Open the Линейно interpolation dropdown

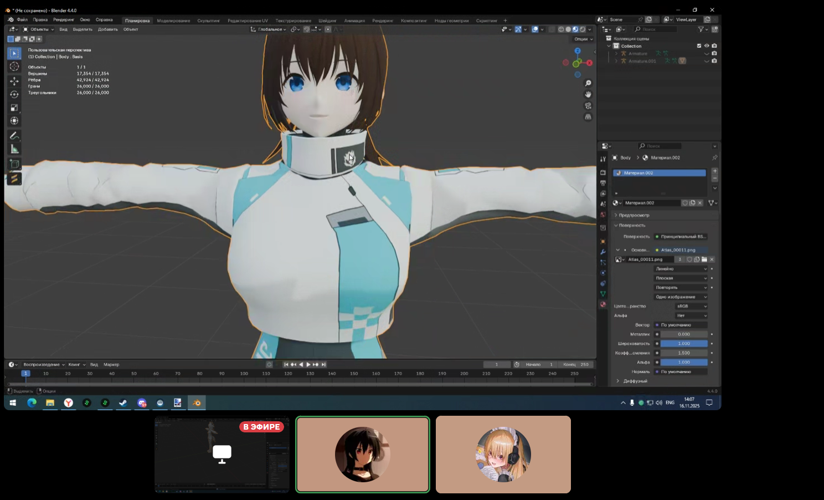pos(681,269)
